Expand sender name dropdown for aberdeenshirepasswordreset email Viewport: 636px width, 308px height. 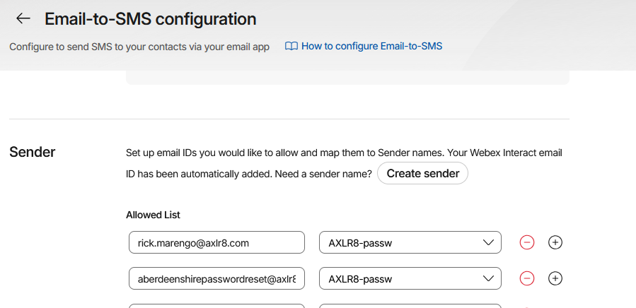click(410, 278)
